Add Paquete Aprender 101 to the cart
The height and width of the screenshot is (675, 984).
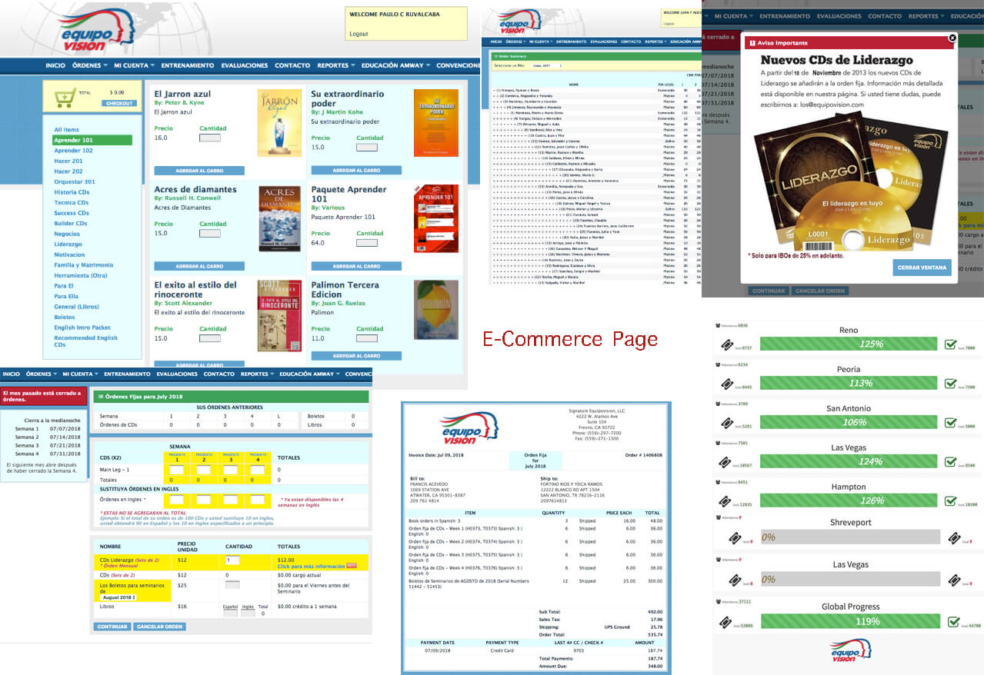pyautogui.click(x=356, y=266)
